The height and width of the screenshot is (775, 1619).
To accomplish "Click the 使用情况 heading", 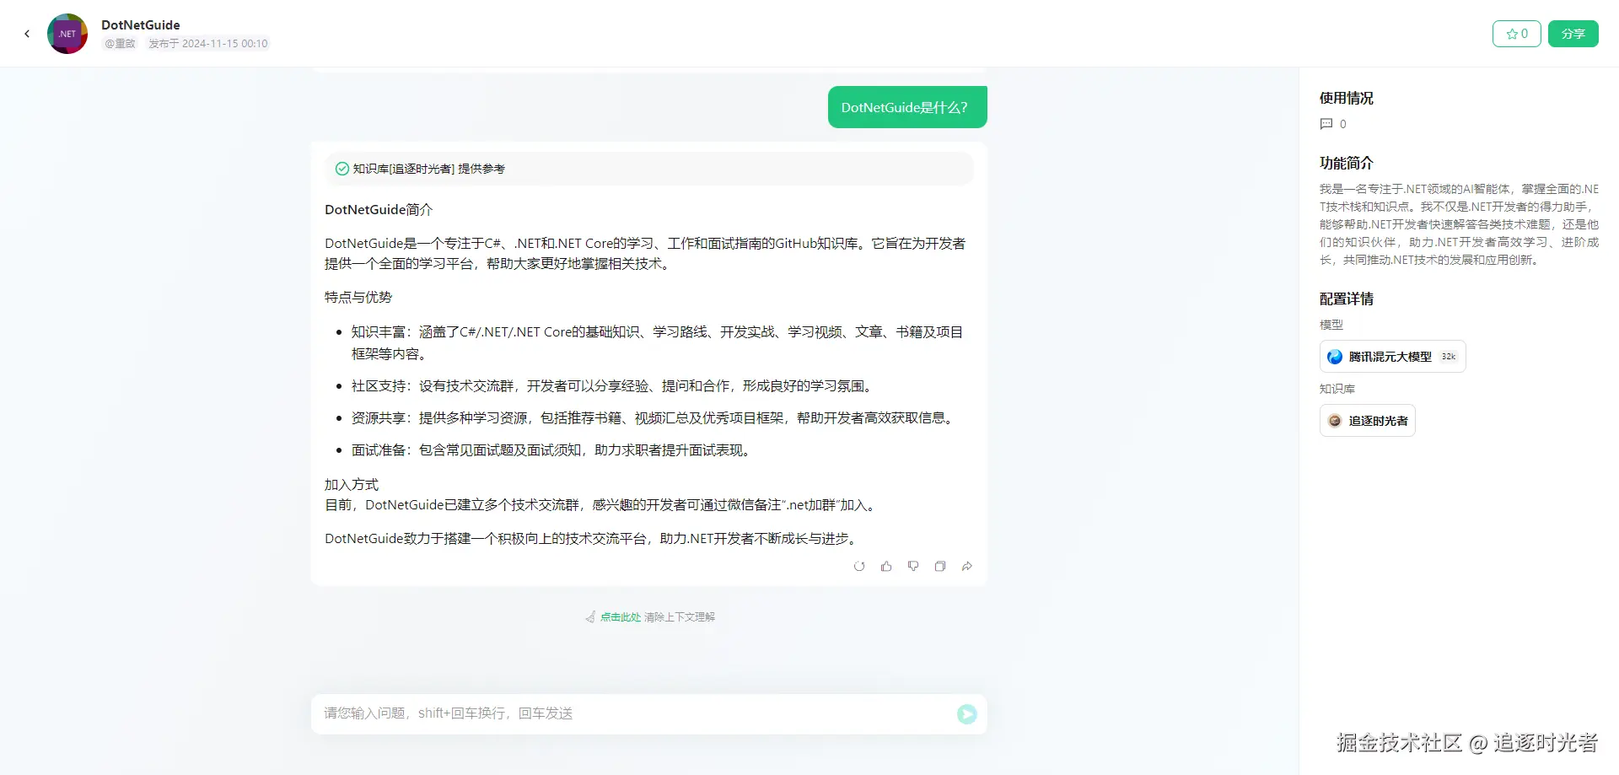I will click(x=1347, y=98).
